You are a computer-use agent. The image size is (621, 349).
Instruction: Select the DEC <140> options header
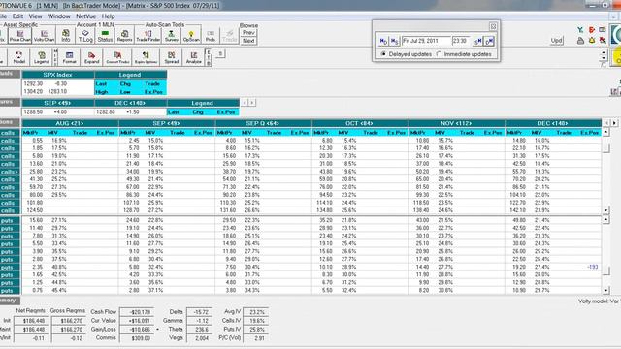(x=553, y=123)
